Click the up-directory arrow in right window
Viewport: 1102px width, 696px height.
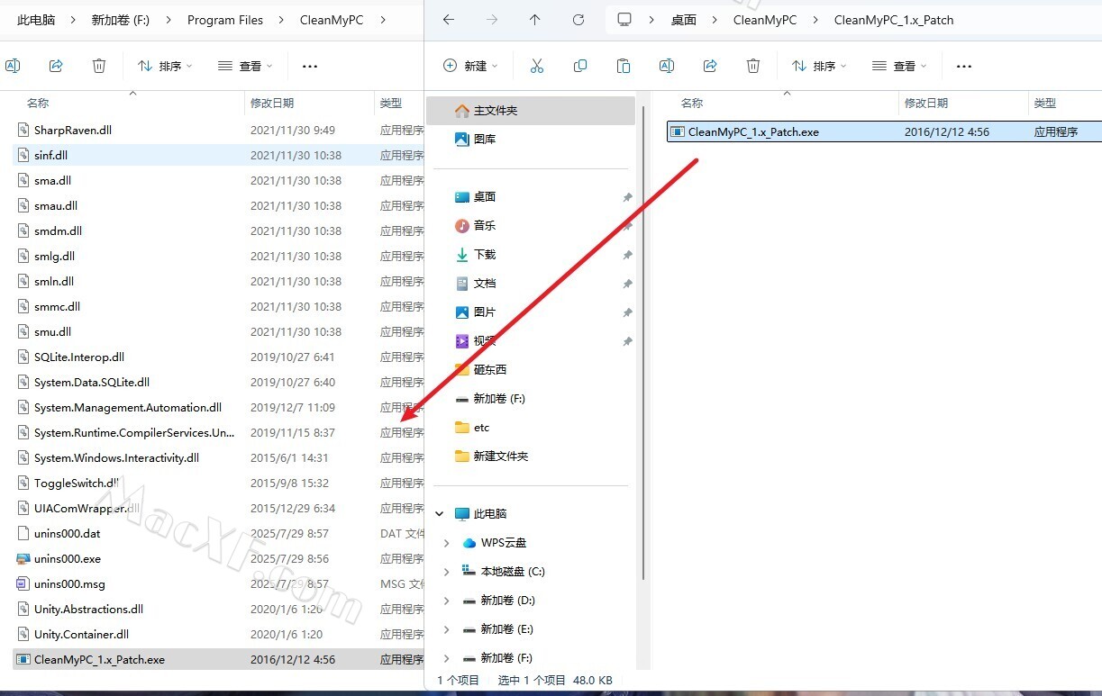[x=535, y=20]
